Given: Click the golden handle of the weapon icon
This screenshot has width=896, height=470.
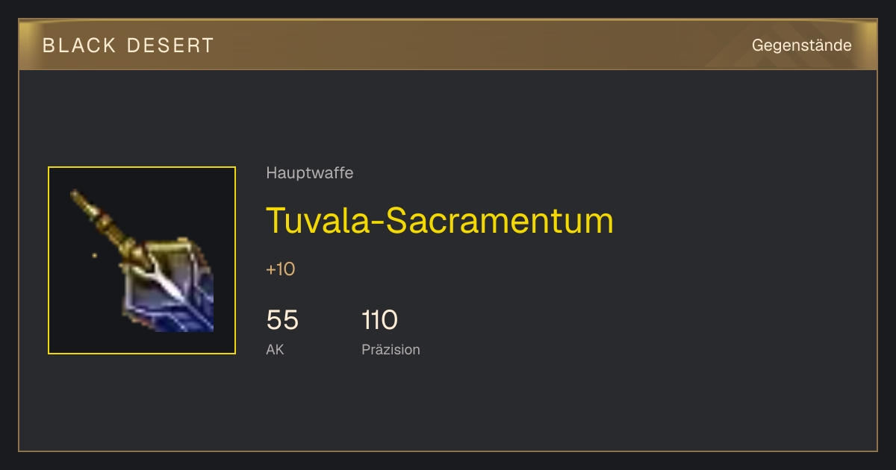Looking at the screenshot, I should tap(105, 223).
